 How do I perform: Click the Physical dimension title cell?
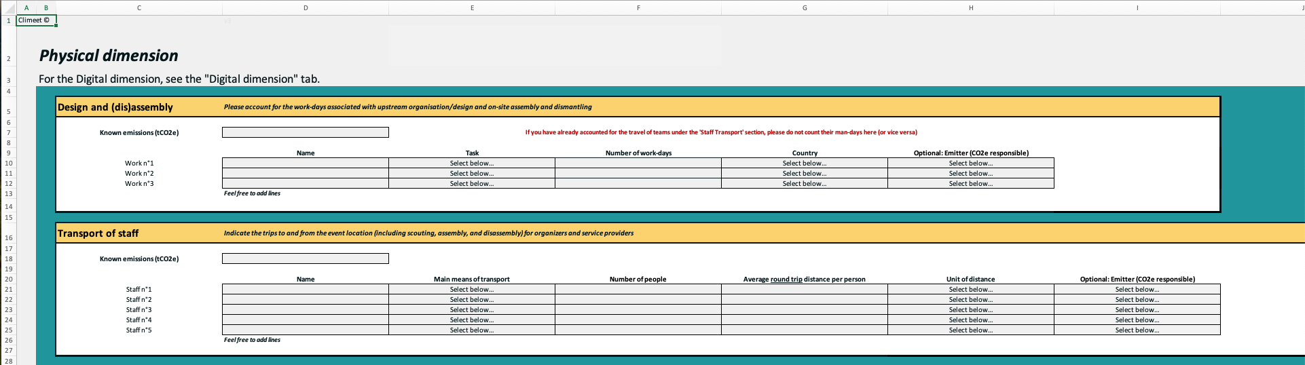click(109, 56)
